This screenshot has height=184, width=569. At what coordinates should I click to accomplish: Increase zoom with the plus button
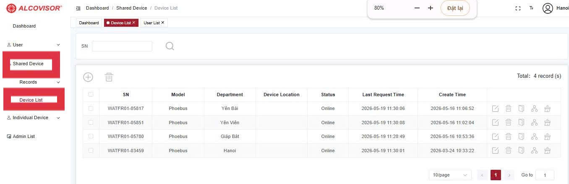[x=430, y=8]
